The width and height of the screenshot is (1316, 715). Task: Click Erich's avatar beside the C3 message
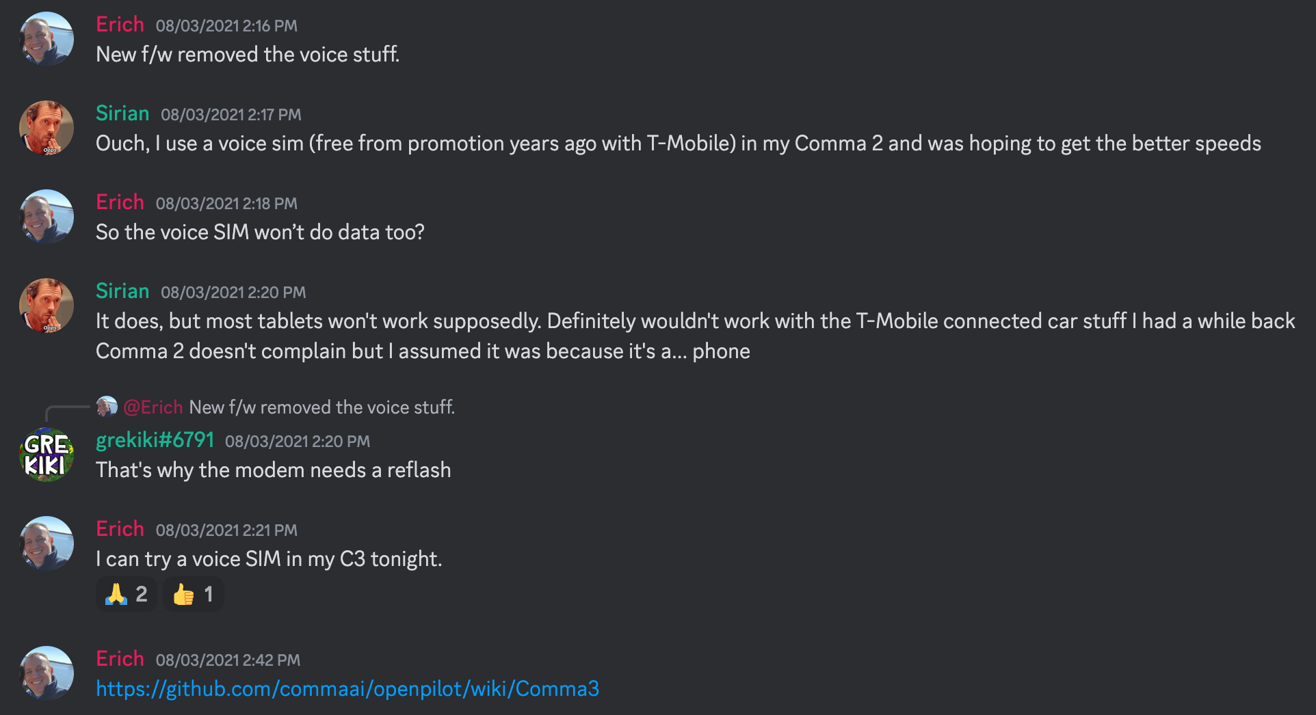tap(47, 543)
